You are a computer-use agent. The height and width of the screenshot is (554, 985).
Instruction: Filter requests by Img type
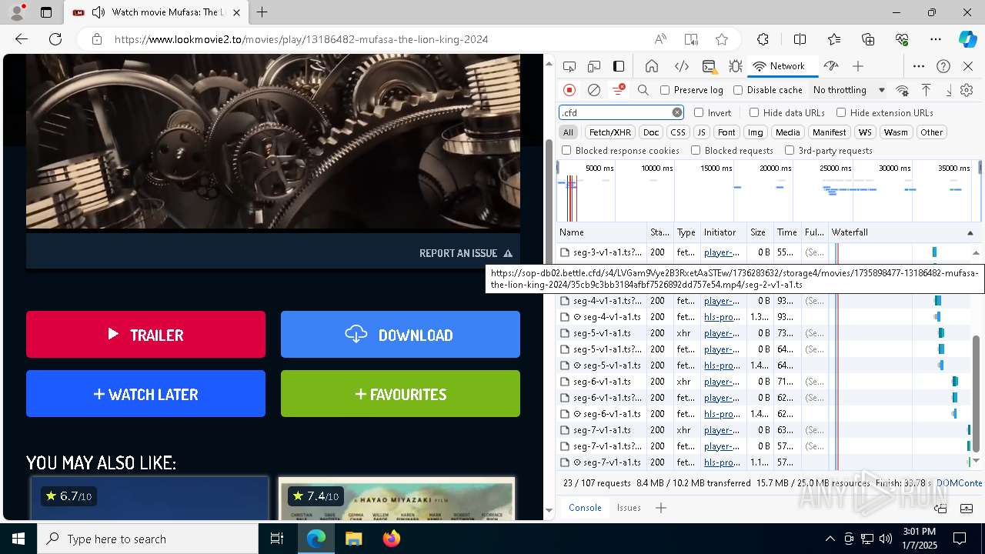pyautogui.click(x=756, y=132)
